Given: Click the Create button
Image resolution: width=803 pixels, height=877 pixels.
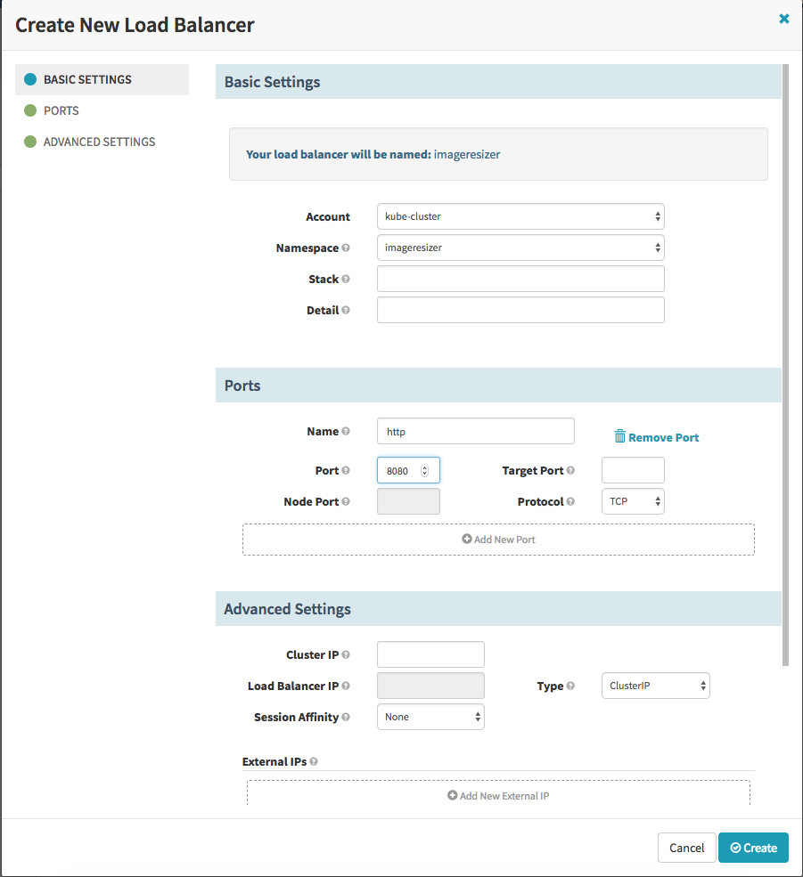Looking at the screenshot, I should click(x=753, y=848).
